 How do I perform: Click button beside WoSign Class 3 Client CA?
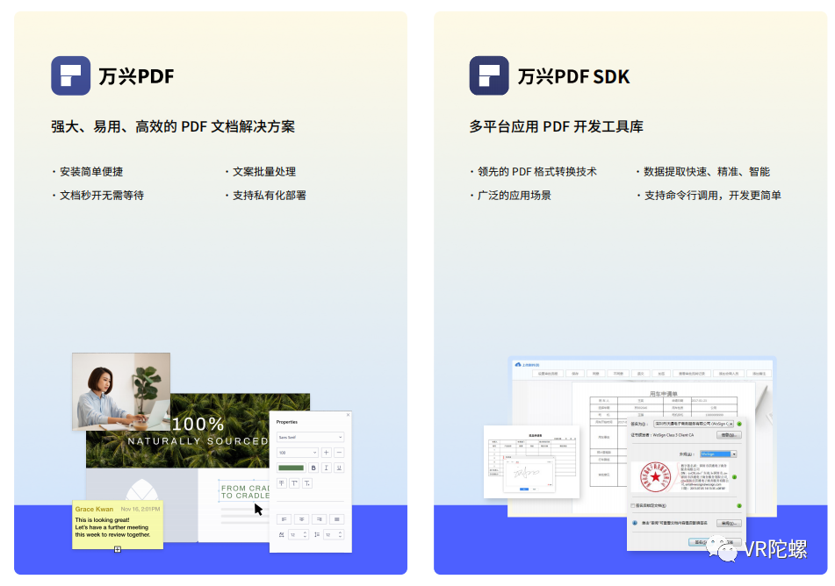point(729,435)
